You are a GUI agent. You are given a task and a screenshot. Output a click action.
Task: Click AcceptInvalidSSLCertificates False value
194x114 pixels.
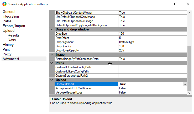tap(153, 88)
